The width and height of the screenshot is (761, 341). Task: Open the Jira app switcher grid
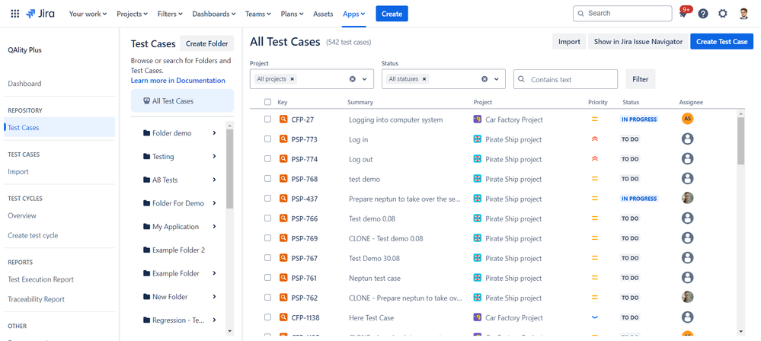(x=14, y=14)
